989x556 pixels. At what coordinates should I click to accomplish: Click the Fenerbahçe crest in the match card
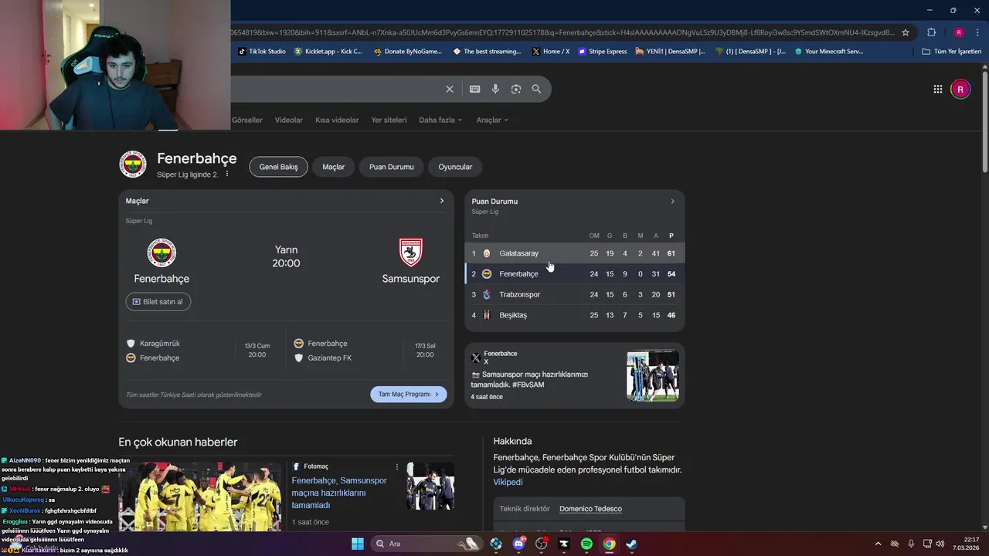point(161,253)
